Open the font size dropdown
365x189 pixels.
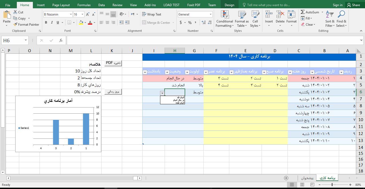pos(82,14)
